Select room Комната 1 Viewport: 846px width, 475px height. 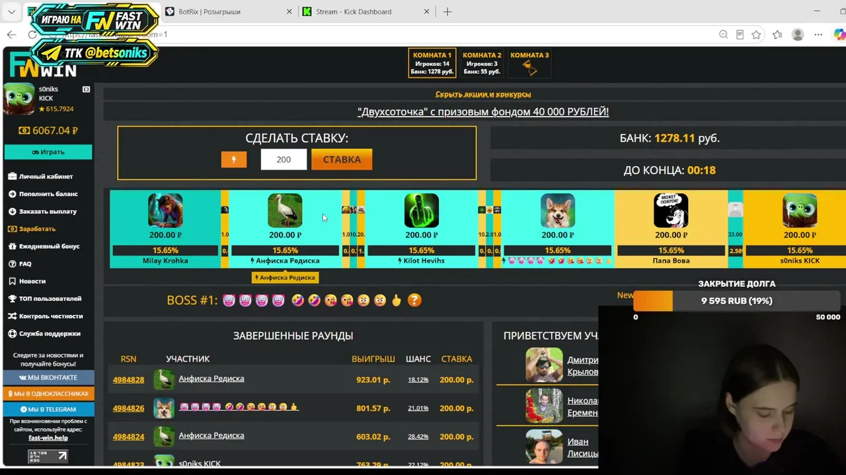tap(432, 63)
